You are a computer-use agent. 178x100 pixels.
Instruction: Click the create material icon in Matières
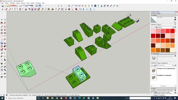[x=175, y=20]
